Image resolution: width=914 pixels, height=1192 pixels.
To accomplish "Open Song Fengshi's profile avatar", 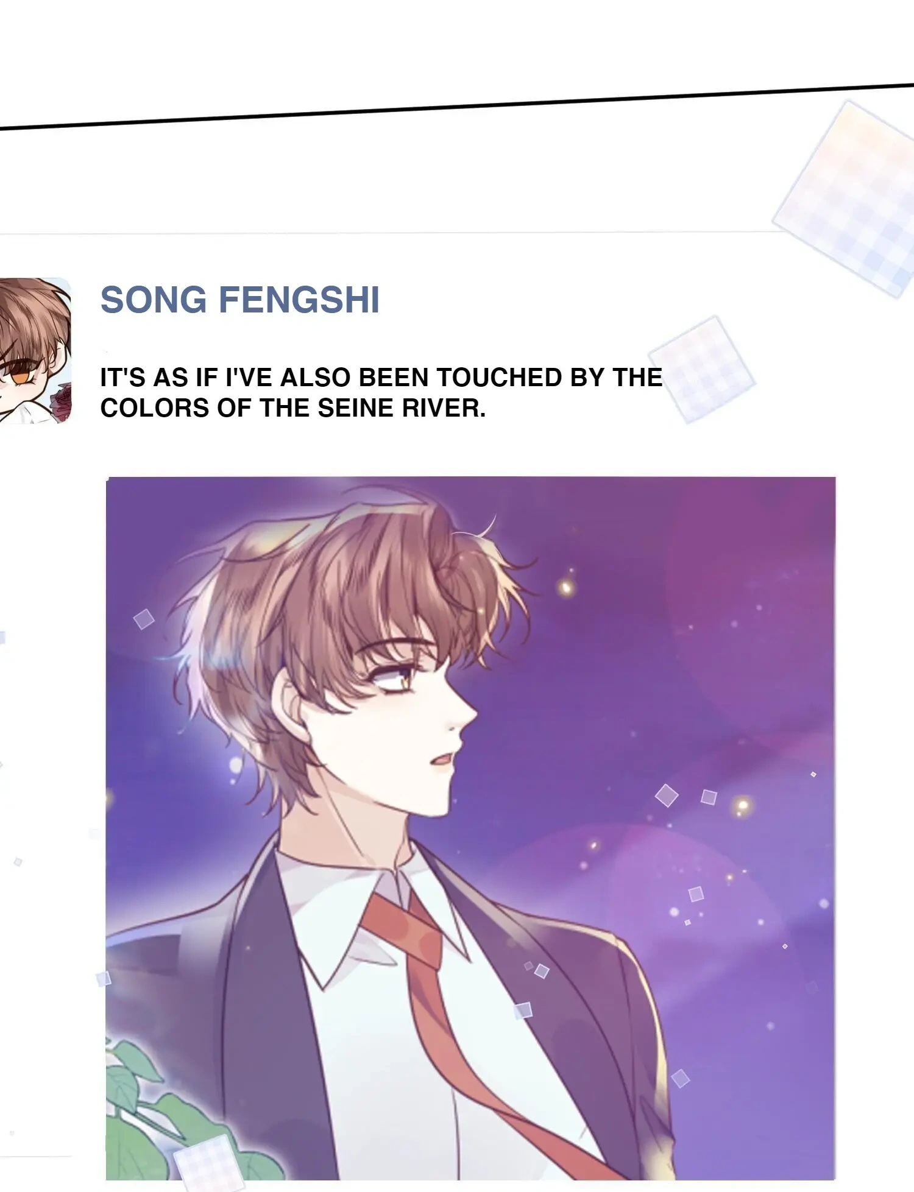I will pos(35,351).
